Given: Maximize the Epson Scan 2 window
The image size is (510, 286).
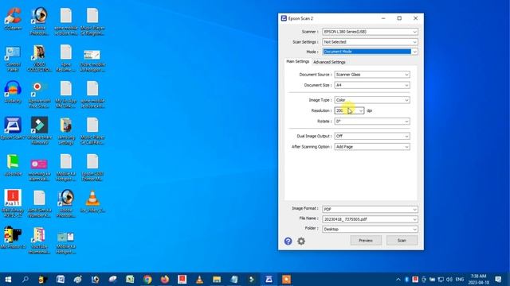Looking at the screenshot, I should [x=399, y=18].
